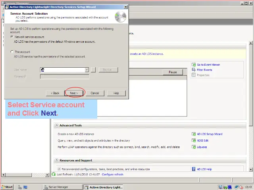This screenshot has width=254, height=190.
Task: Click left arrow of tree horizontal scrollbar
Action: pos(4,175)
